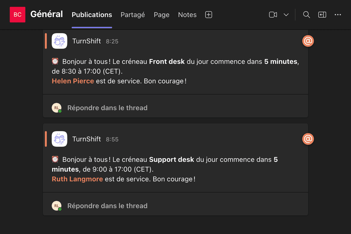The width and height of the screenshot is (351, 234).
Task: Click TurnShift app avatar on 8:55 post
Action: (59, 139)
